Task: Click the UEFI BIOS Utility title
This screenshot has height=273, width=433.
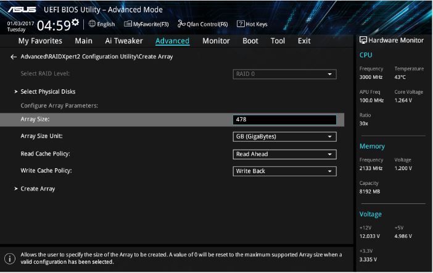Action: pos(103,10)
